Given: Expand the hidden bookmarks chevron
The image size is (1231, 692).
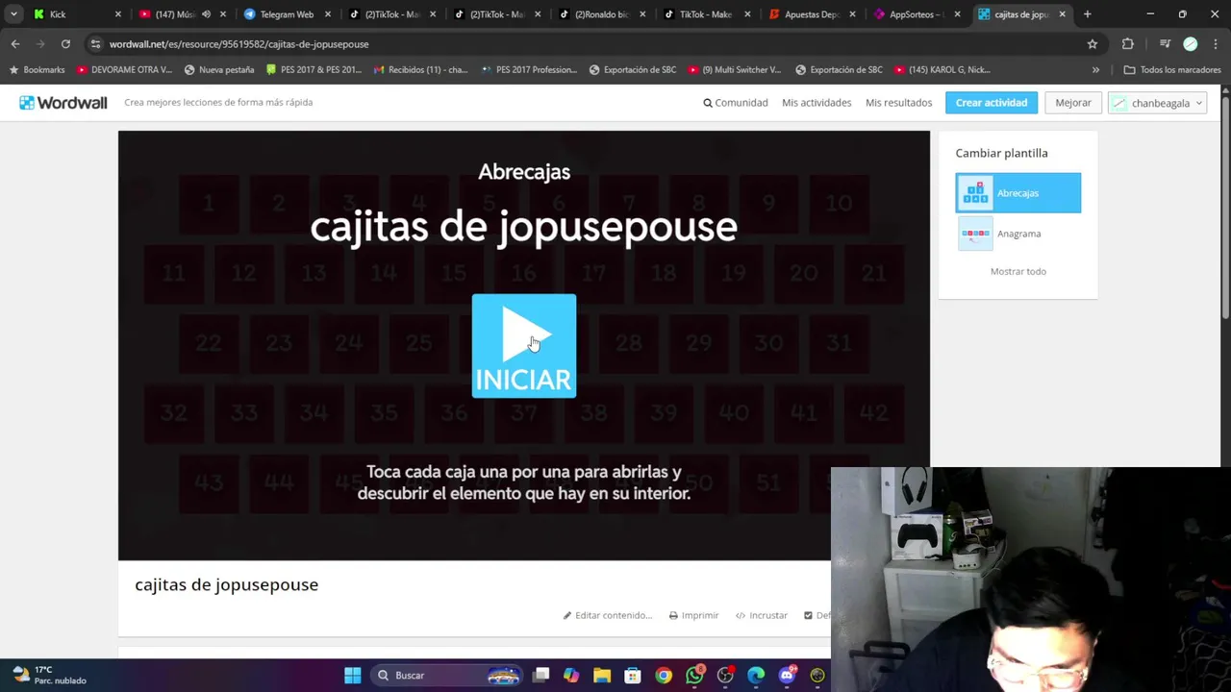Looking at the screenshot, I should [x=1095, y=70].
